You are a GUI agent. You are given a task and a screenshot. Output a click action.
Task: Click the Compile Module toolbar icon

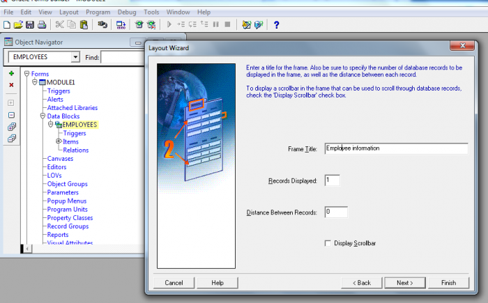pyautogui.click(x=121, y=24)
